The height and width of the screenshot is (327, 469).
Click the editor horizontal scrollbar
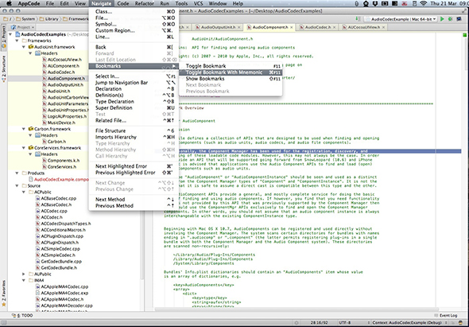coord(297,309)
